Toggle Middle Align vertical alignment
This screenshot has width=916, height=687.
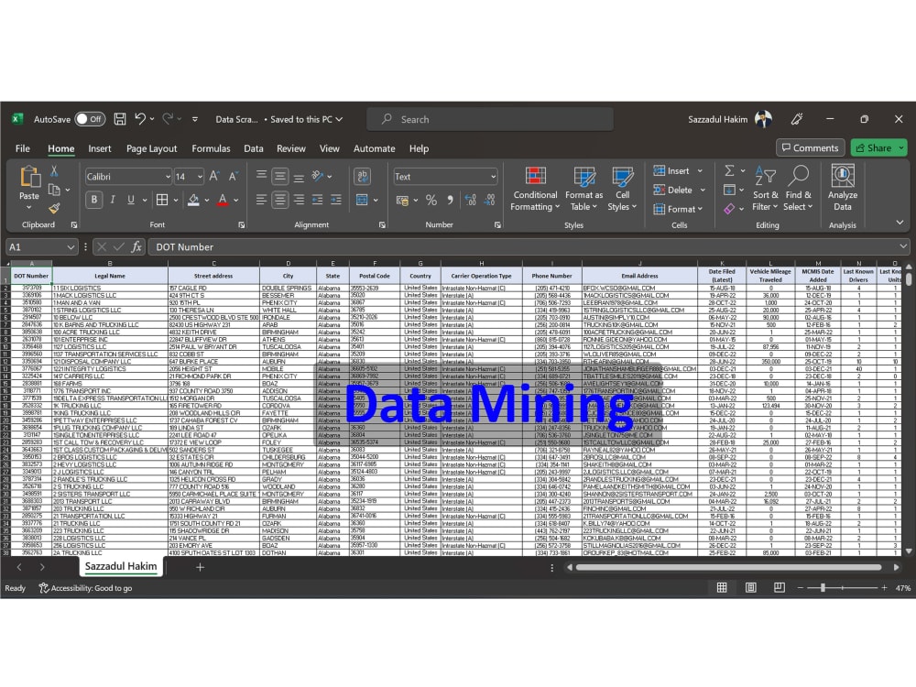[279, 176]
